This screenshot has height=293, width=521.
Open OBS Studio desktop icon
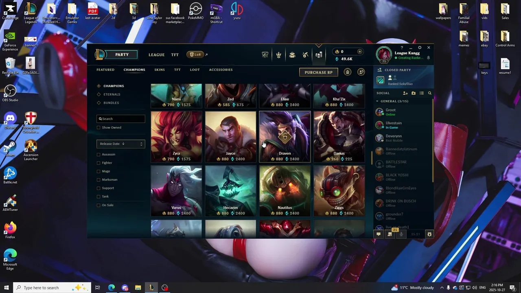[10, 93]
